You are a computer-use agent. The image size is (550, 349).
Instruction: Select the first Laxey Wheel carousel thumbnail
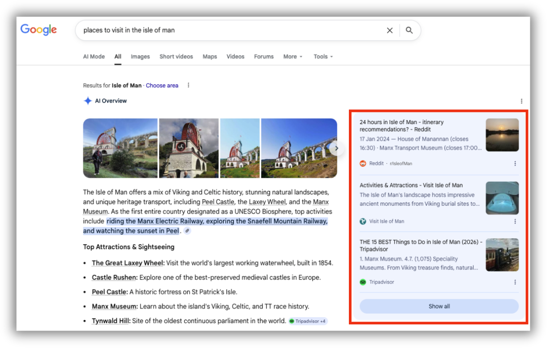point(120,148)
